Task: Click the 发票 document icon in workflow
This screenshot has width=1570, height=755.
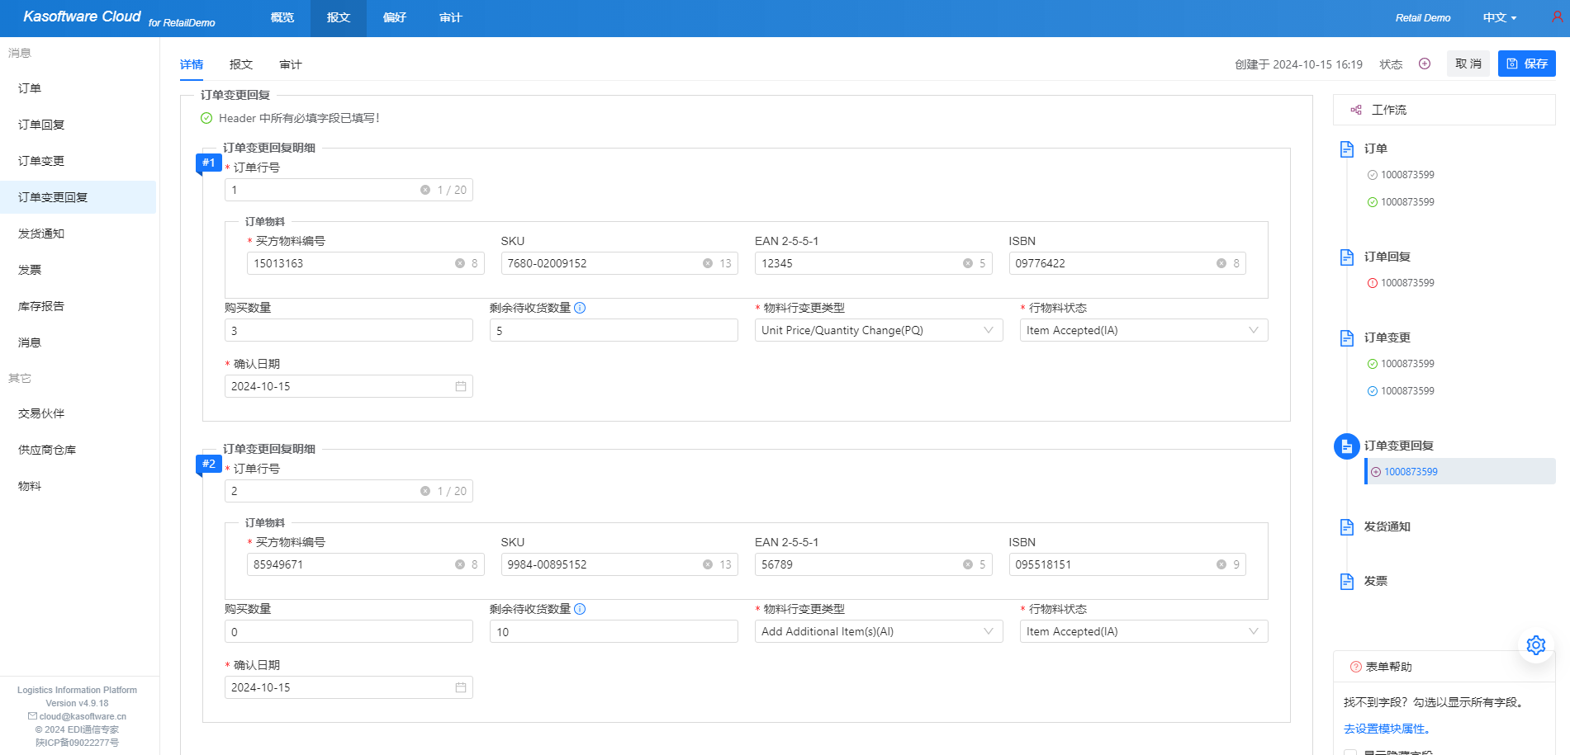Action: point(1347,582)
